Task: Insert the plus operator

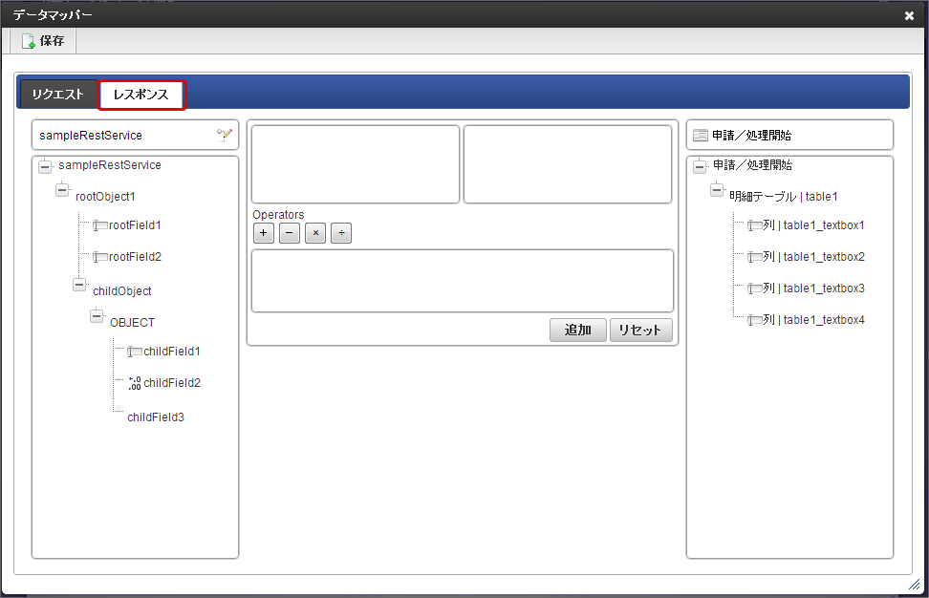Action: click(264, 233)
